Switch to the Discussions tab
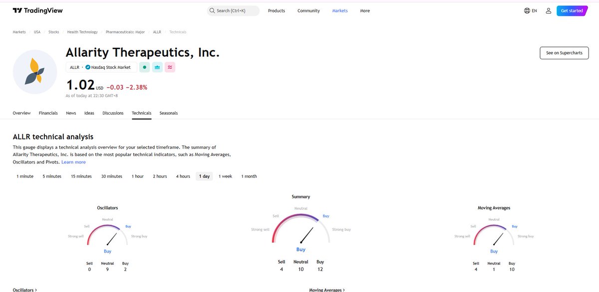The width and height of the screenshot is (599, 292). click(113, 113)
